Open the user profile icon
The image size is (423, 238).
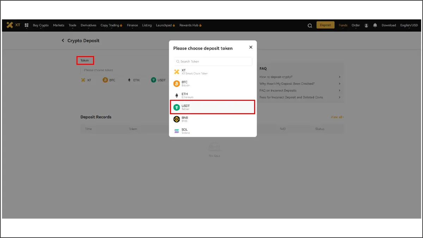366,25
